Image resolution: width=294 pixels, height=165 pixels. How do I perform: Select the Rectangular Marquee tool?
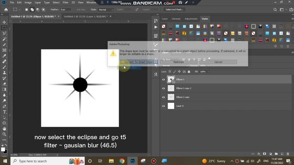click(4, 27)
